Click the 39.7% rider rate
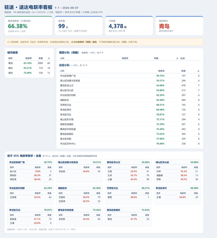The height and width of the screenshot is (238, 217). (184, 179)
